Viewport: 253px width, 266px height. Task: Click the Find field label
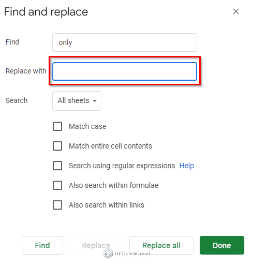point(12,42)
